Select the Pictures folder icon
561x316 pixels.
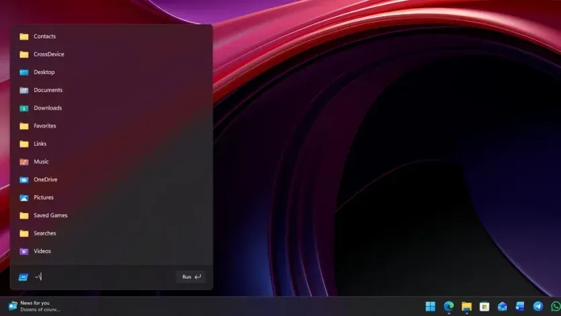click(24, 198)
